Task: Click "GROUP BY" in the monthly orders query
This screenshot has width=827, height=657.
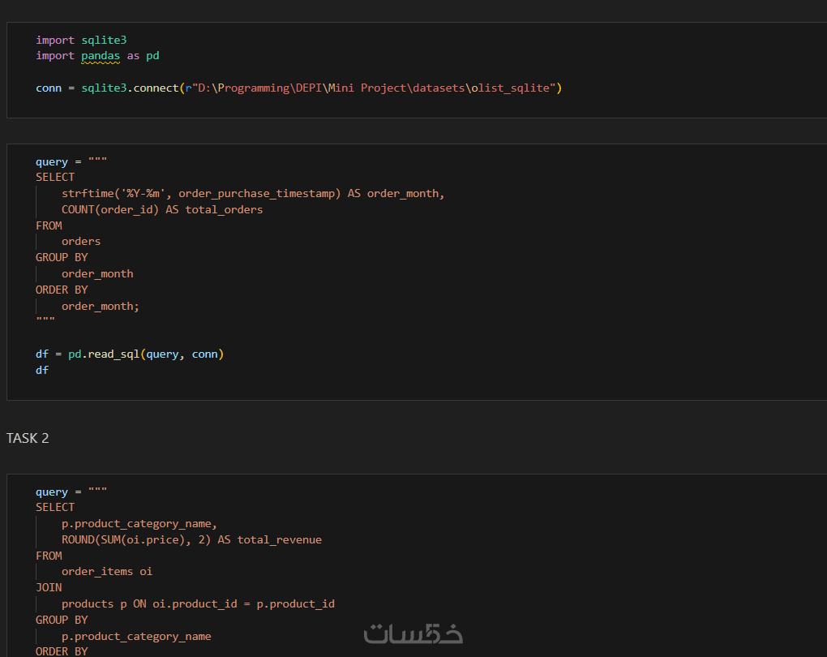Action: [x=62, y=257]
